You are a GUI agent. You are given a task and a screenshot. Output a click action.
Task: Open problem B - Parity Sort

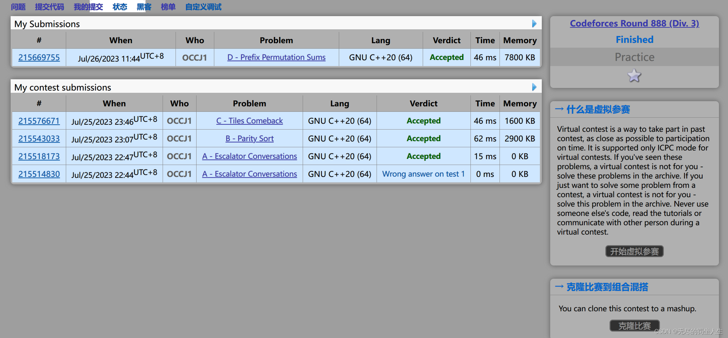click(249, 139)
